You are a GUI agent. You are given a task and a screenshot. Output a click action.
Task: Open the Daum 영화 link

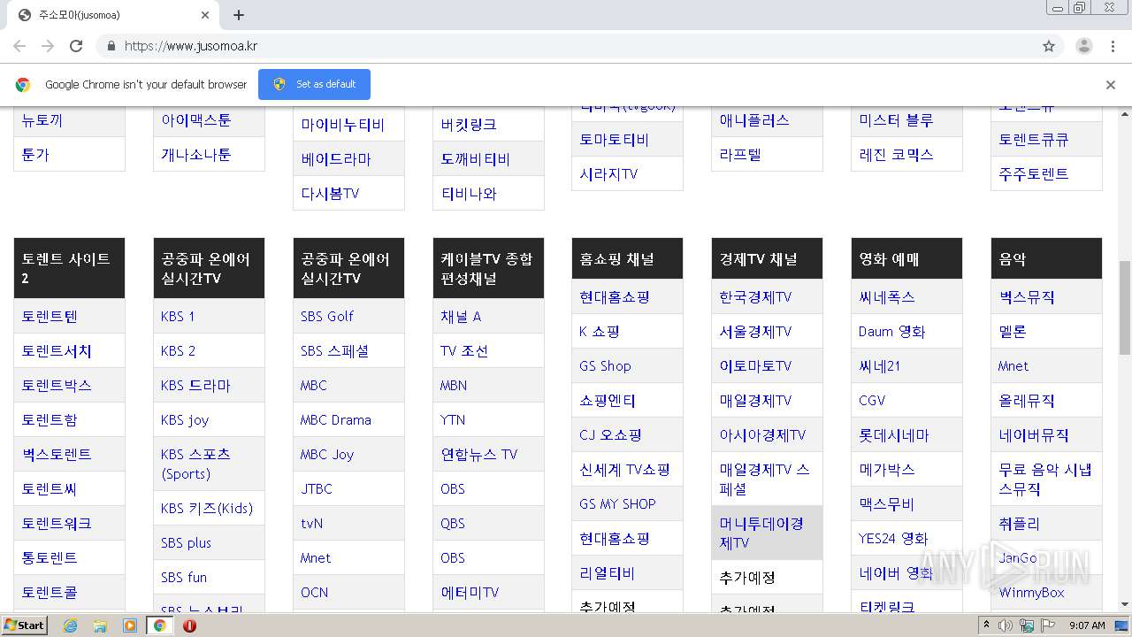[892, 332]
